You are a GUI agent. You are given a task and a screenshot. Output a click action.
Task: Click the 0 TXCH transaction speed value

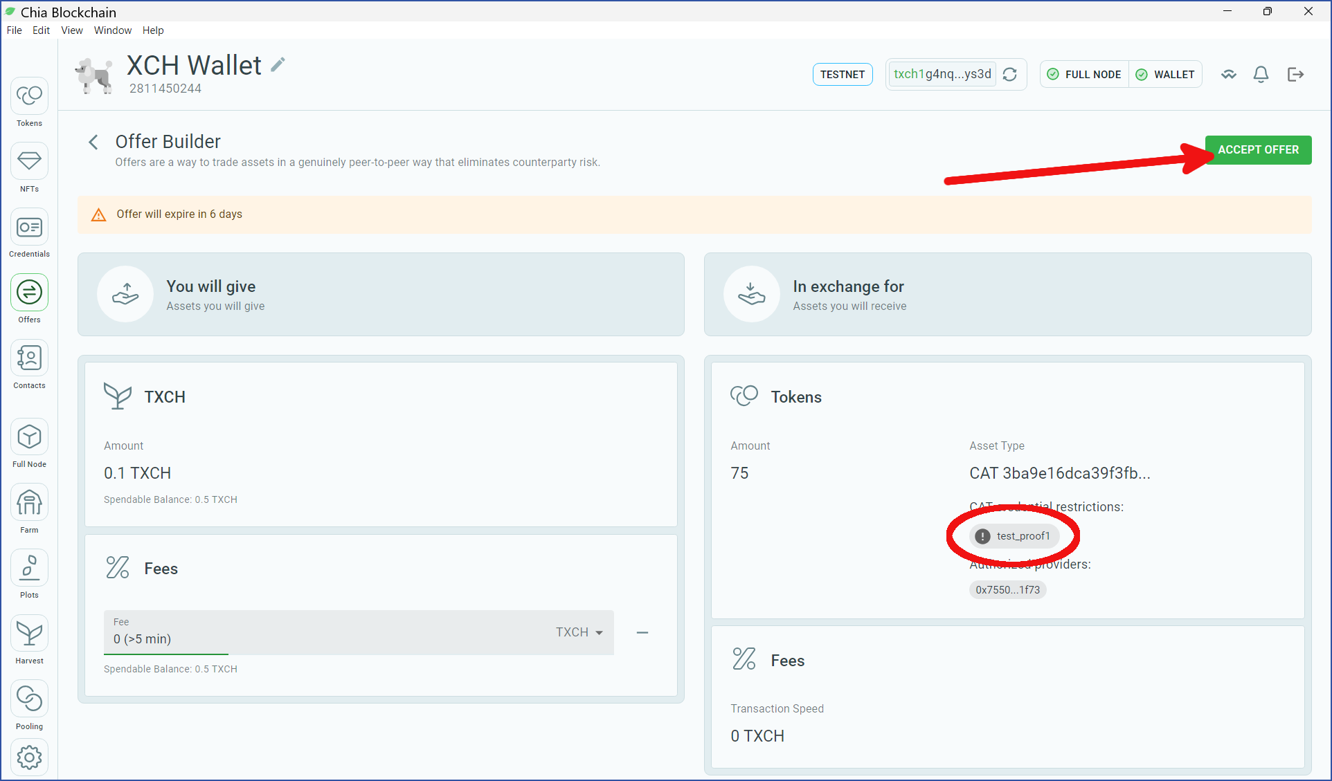tap(757, 736)
